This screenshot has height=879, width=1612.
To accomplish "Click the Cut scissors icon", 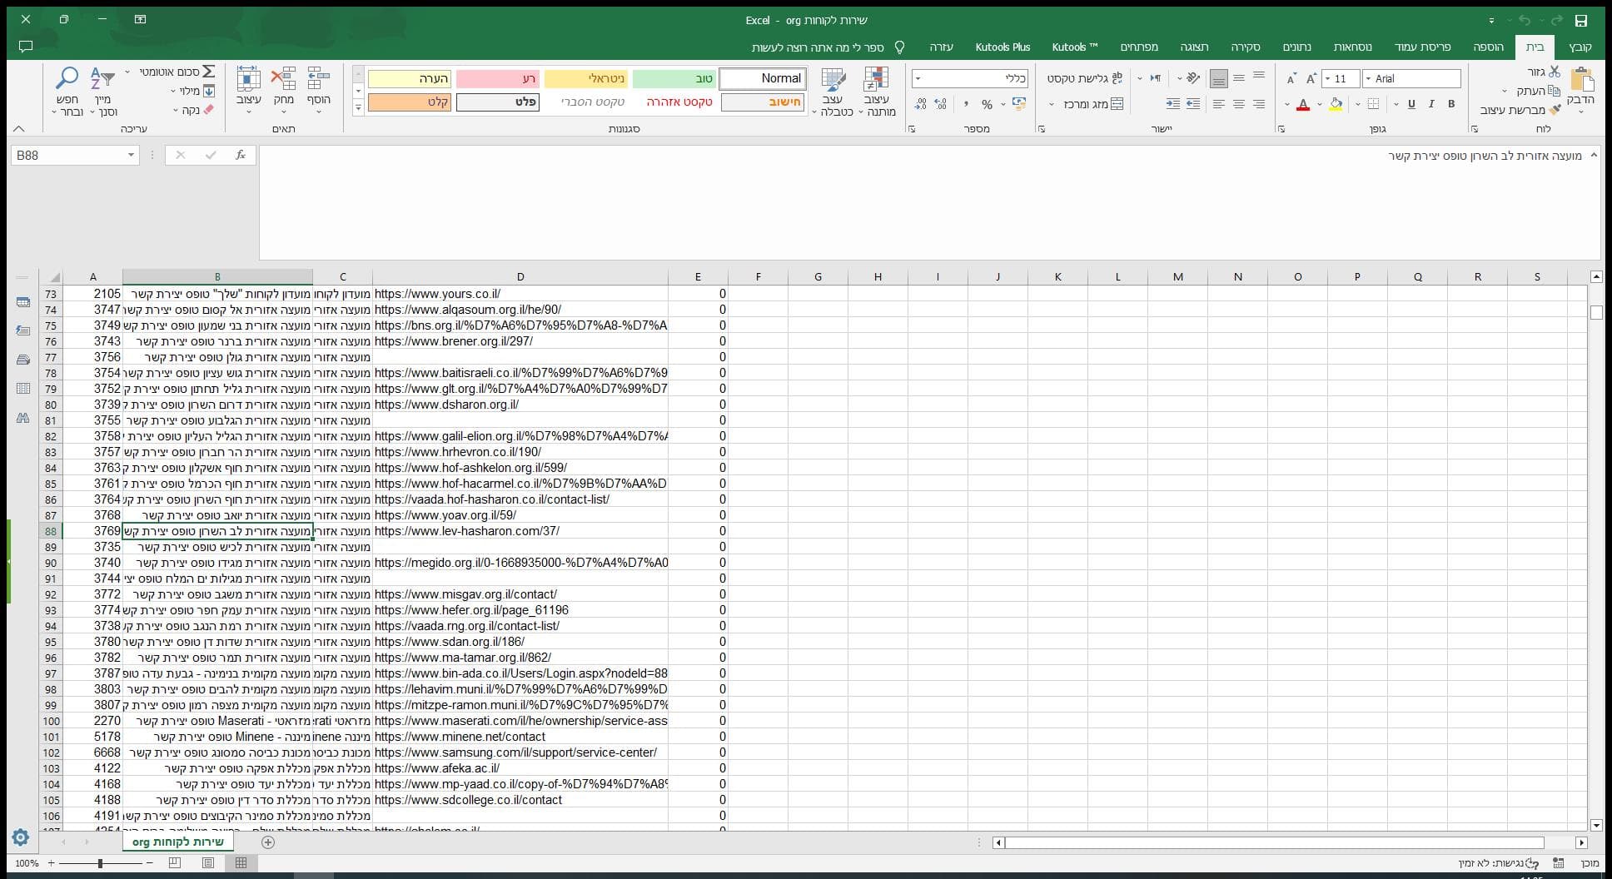I will click(1555, 72).
